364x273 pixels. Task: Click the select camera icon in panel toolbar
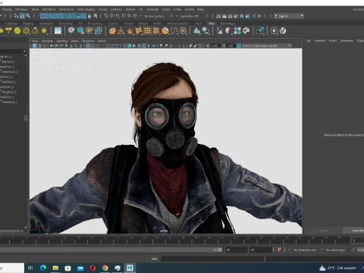pos(34,45)
